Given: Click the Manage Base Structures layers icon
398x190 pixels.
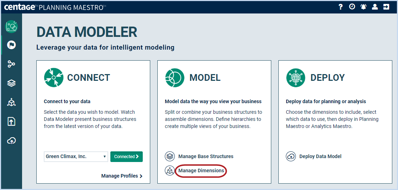Looking at the screenshot, I should (170, 156).
